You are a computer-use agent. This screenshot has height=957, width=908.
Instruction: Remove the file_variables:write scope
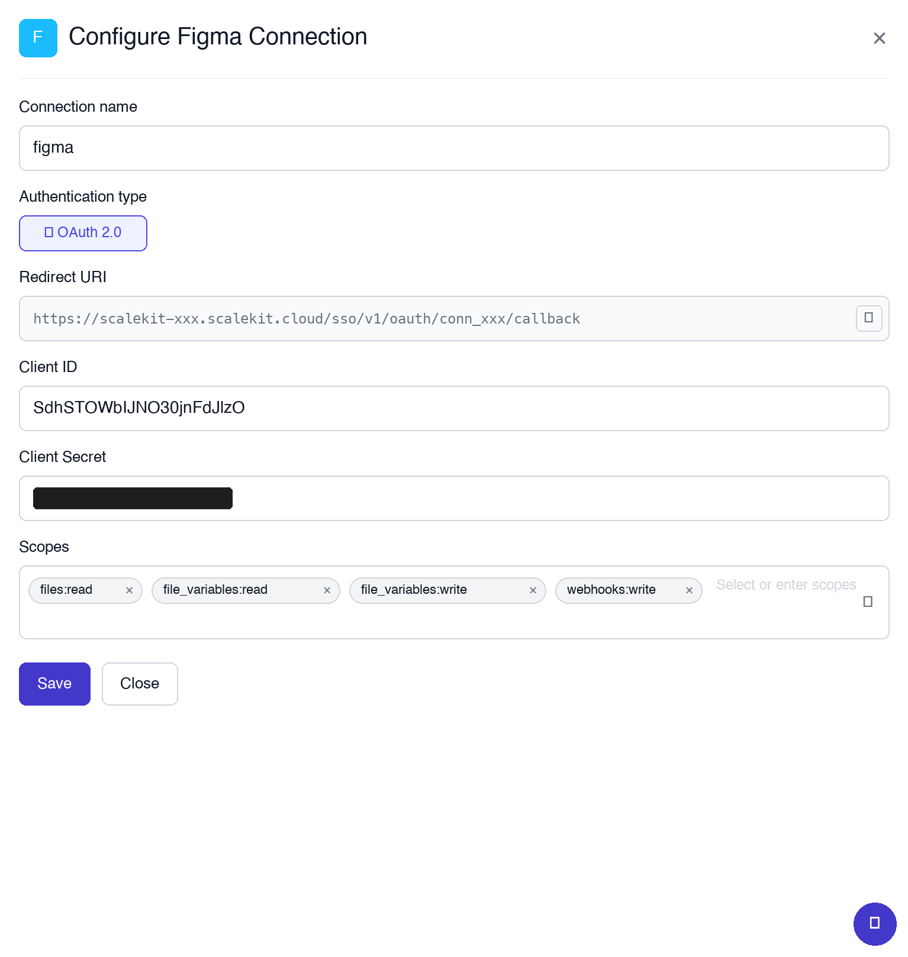532,590
